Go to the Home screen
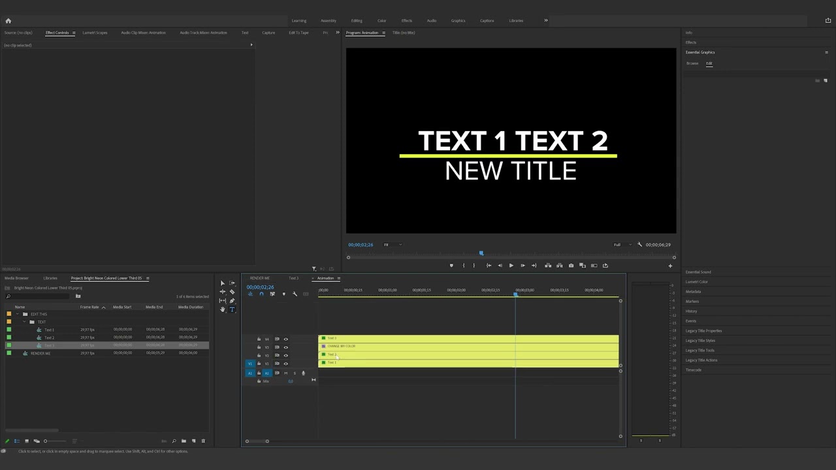Viewport: 836px width, 470px height. pyautogui.click(x=8, y=21)
